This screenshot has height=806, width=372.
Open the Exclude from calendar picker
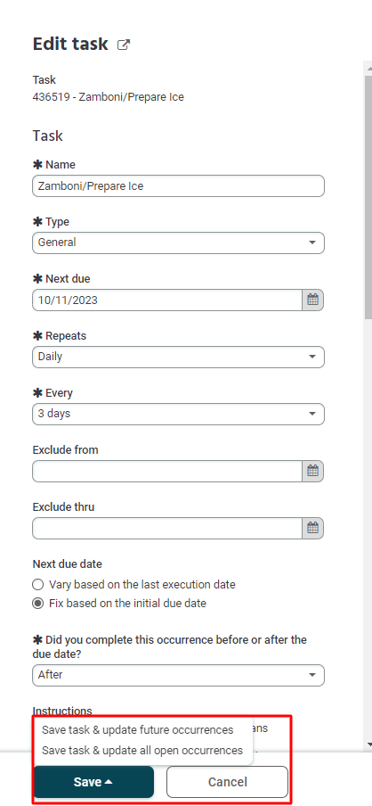pyautogui.click(x=313, y=471)
